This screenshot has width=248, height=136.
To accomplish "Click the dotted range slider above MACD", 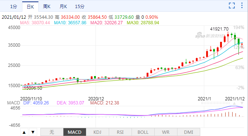I will [x=215, y=103].
